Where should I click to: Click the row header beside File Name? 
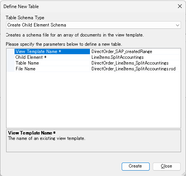coord(11,69)
